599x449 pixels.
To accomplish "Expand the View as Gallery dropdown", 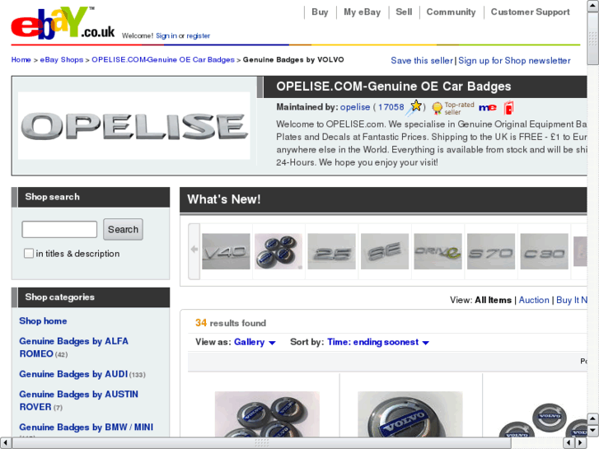I will coord(255,342).
